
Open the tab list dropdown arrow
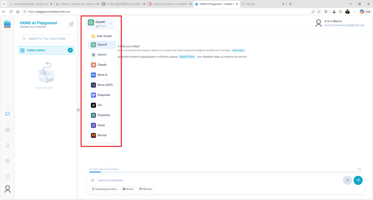tap(4, 4)
